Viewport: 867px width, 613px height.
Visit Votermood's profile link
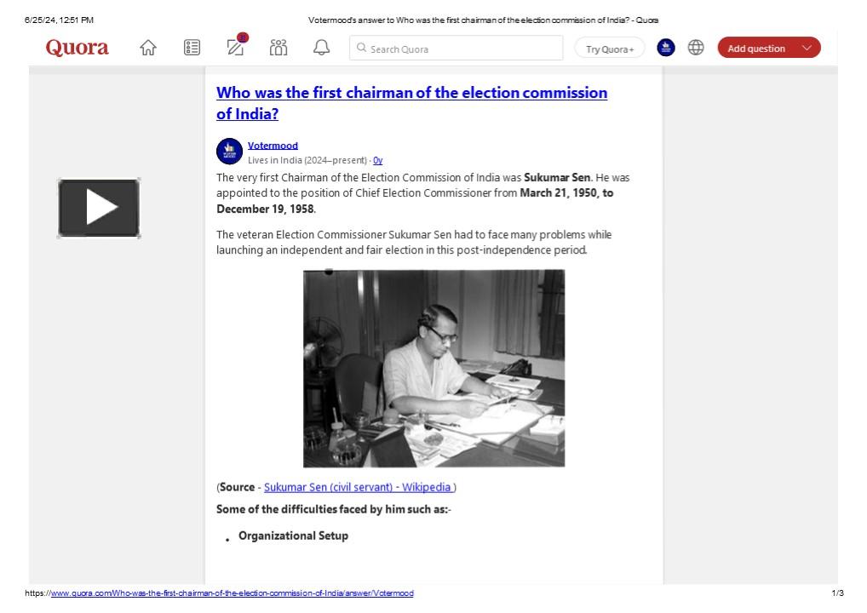(x=272, y=145)
